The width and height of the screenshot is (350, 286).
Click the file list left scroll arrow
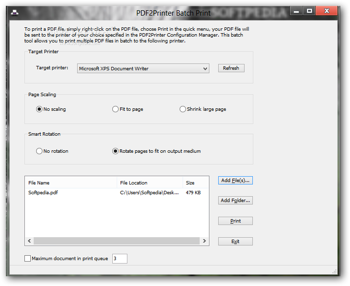tap(29, 241)
